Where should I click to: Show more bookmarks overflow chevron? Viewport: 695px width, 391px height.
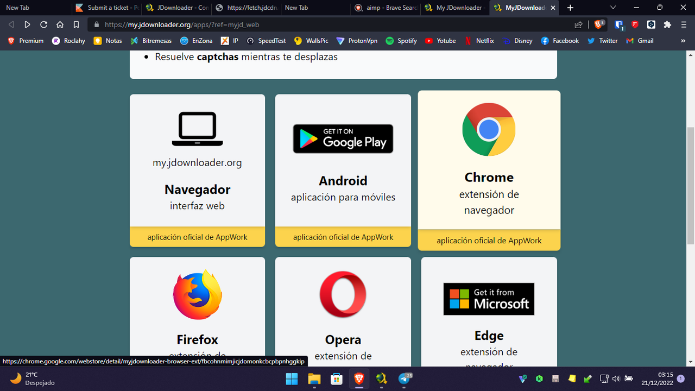tap(683, 41)
